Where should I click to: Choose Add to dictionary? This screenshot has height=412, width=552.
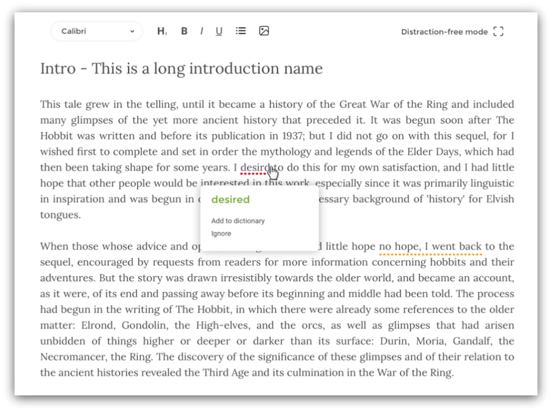coord(238,221)
